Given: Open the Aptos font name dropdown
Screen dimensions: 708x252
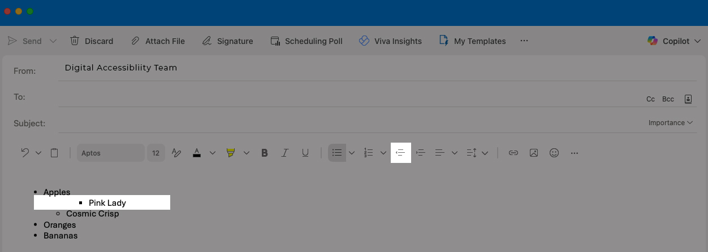Looking at the screenshot, I should (110, 153).
